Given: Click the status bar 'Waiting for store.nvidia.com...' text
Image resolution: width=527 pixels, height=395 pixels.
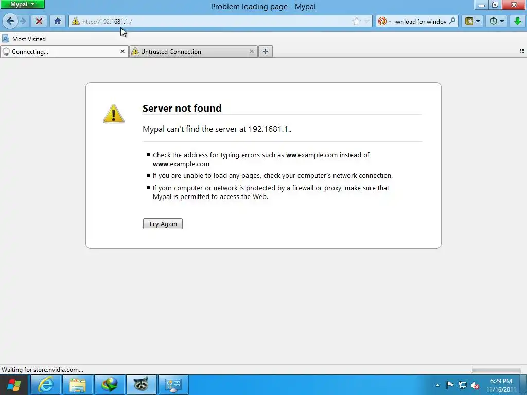Looking at the screenshot, I should 42,370.
